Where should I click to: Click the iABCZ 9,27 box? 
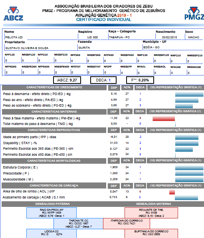click(67, 80)
